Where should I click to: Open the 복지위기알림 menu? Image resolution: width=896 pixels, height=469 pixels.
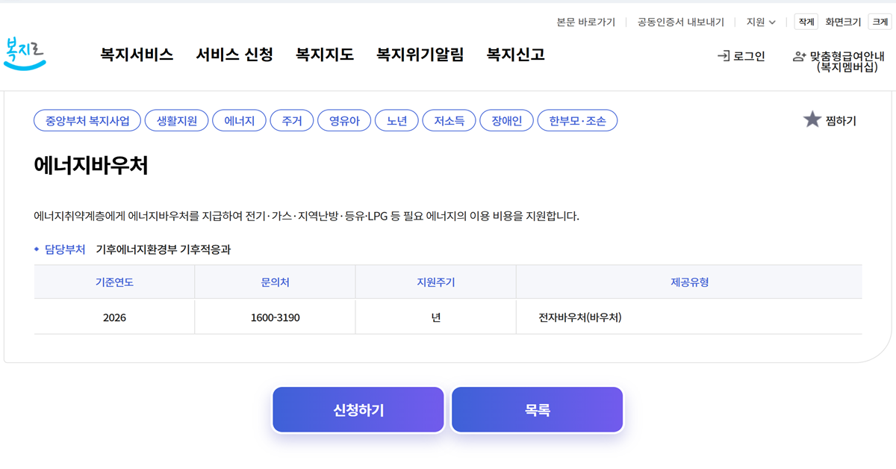click(x=420, y=55)
